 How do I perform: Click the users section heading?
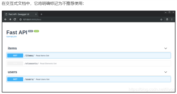(12, 72)
